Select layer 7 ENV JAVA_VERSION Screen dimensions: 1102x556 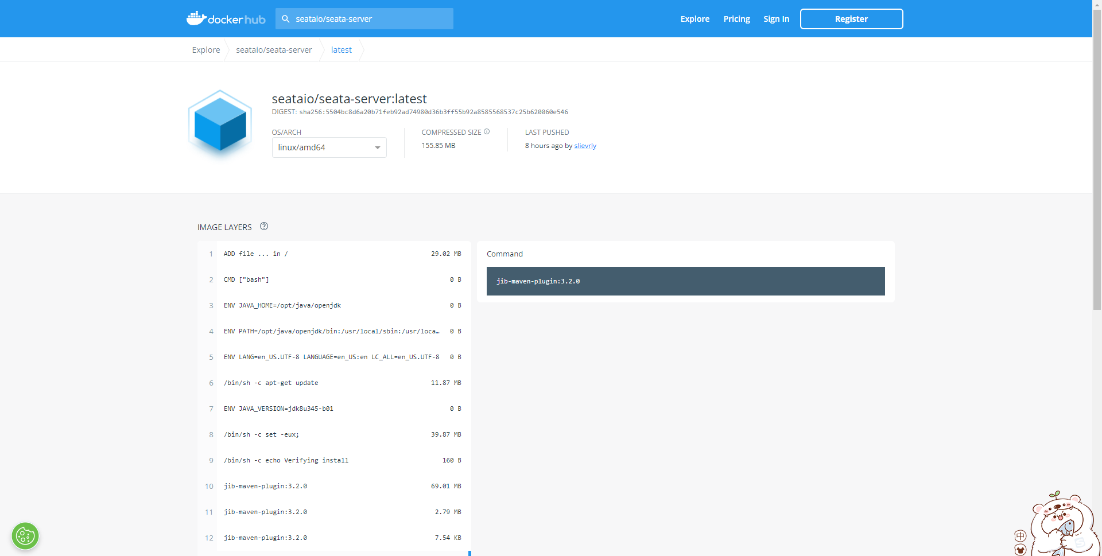point(334,409)
